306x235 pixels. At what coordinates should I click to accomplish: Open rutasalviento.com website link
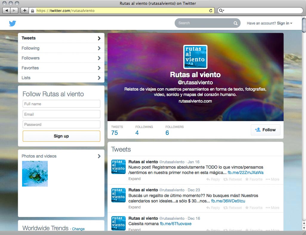coord(195,101)
